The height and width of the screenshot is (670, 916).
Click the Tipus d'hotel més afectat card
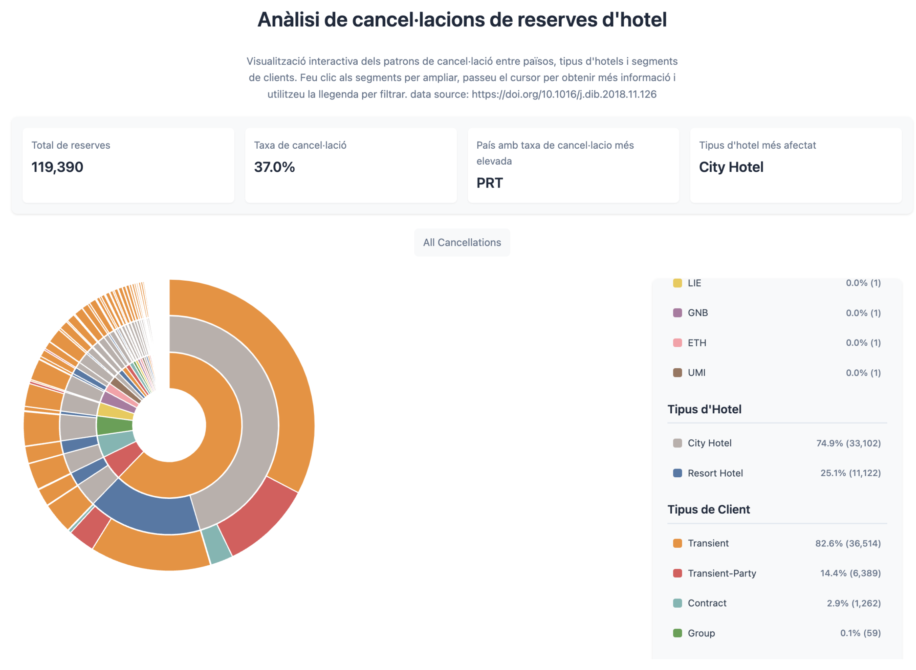tap(795, 166)
